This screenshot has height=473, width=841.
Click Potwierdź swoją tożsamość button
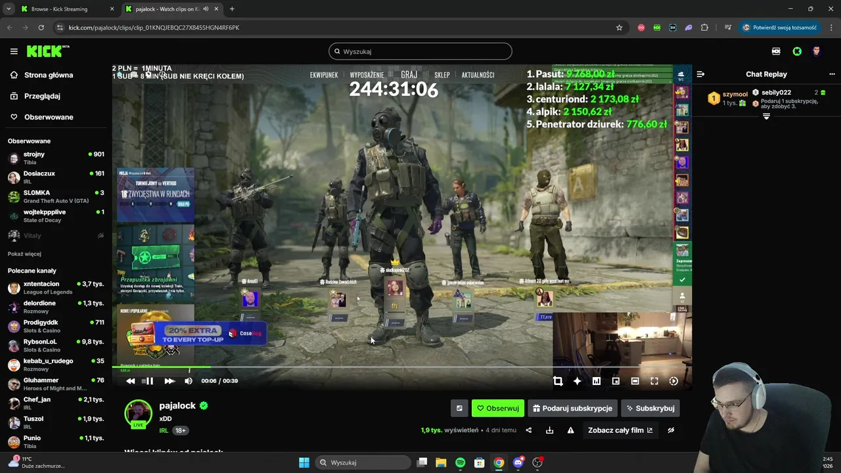coord(779,28)
